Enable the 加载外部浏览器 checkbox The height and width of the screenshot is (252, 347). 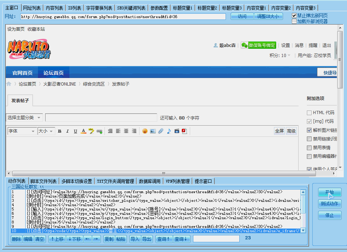(294, 21)
